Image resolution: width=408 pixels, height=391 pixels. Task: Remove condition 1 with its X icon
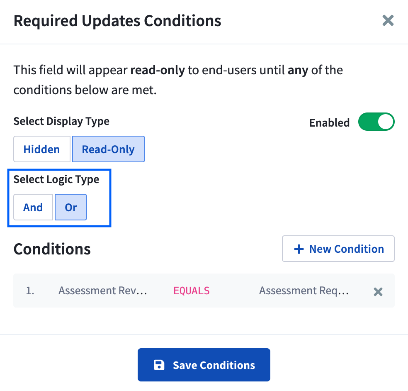click(x=378, y=292)
